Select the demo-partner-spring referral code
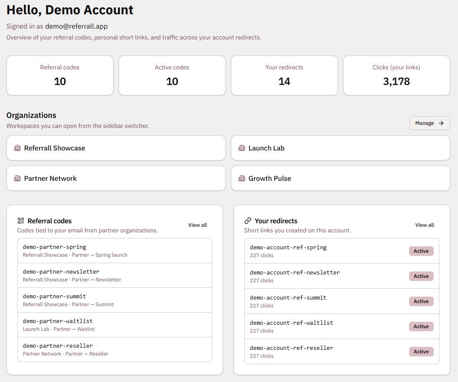 (x=115, y=250)
